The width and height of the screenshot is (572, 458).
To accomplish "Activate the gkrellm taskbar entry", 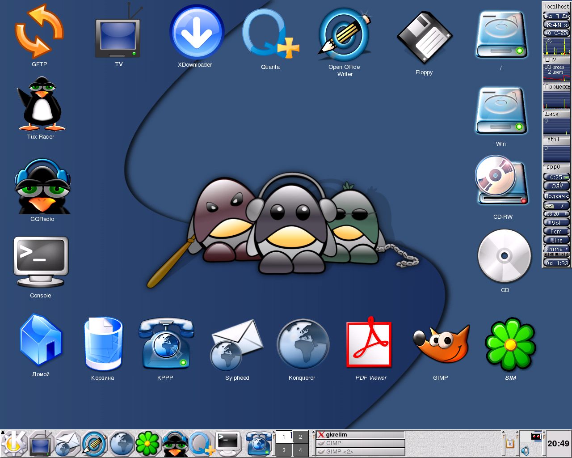I will coord(360,435).
